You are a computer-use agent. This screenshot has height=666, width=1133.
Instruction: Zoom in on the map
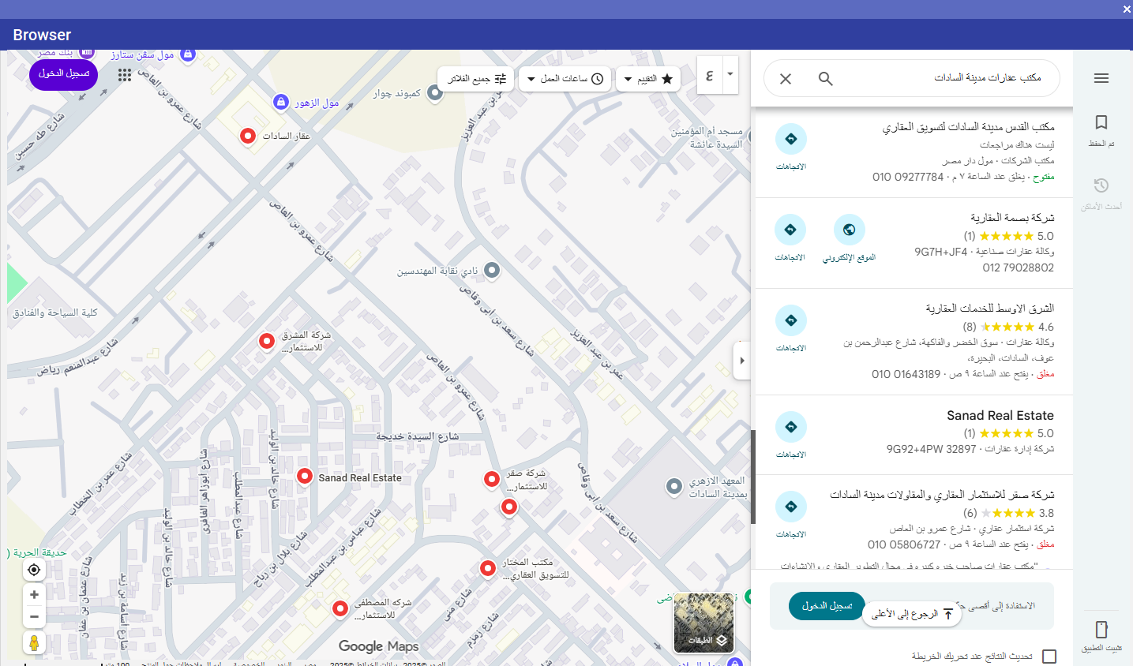[34, 595]
